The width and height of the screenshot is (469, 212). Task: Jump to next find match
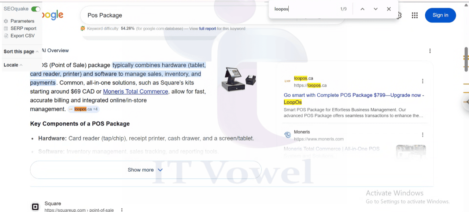pyautogui.click(x=376, y=9)
